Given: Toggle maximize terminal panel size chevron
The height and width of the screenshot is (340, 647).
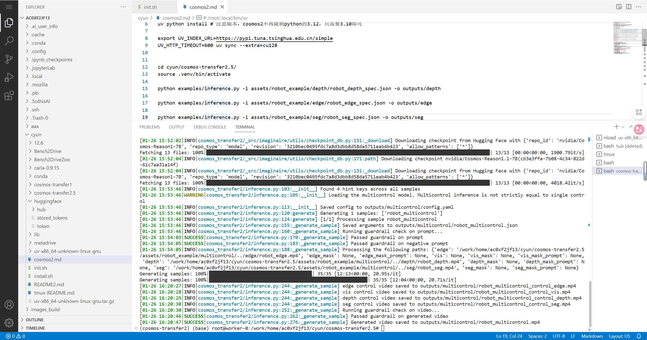Looking at the screenshot, I should [631, 126].
